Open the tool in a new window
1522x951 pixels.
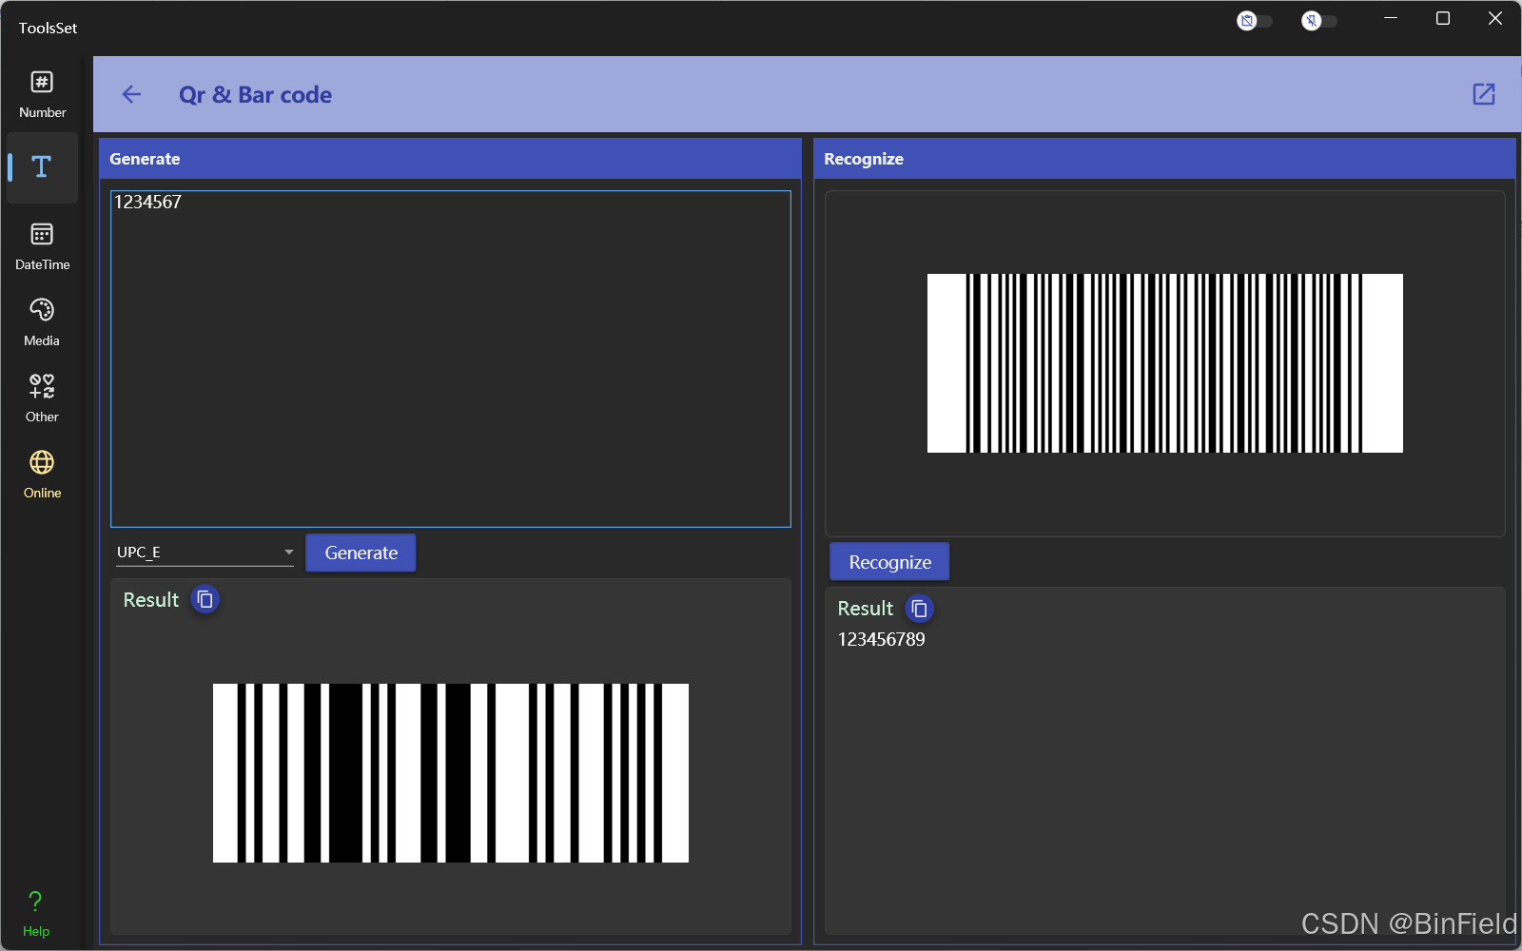[x=1484, y=94]
